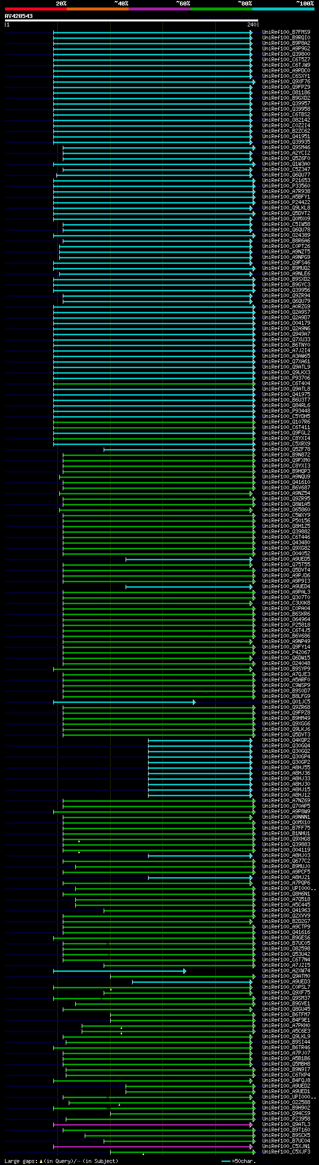The width and height of the screenshot is (319, 1165).
Task: Select label UniRef100_A9PDC0
Action: [286, 70]
